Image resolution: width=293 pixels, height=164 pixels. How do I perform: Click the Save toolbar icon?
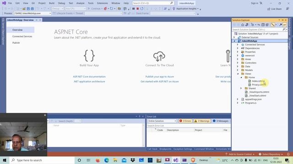pos(28,9)
